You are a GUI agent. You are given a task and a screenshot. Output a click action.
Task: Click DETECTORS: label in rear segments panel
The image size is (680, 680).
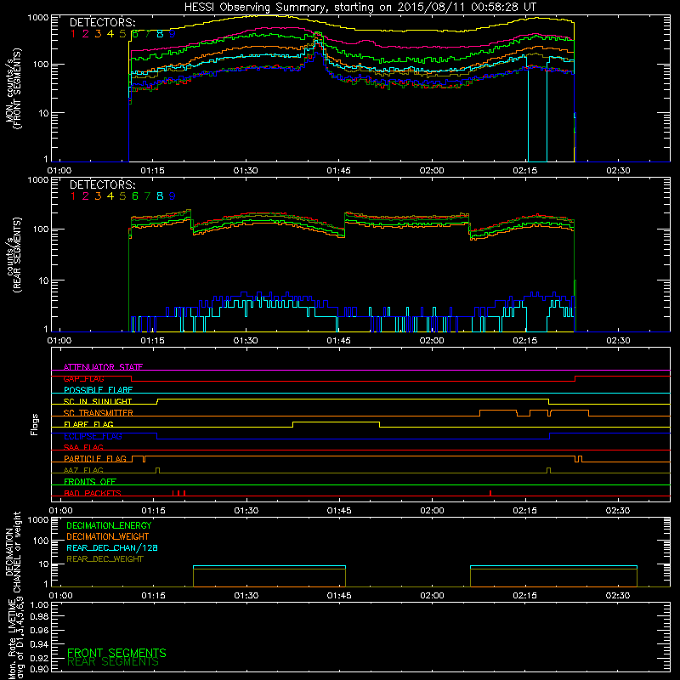tap(102, 184)
